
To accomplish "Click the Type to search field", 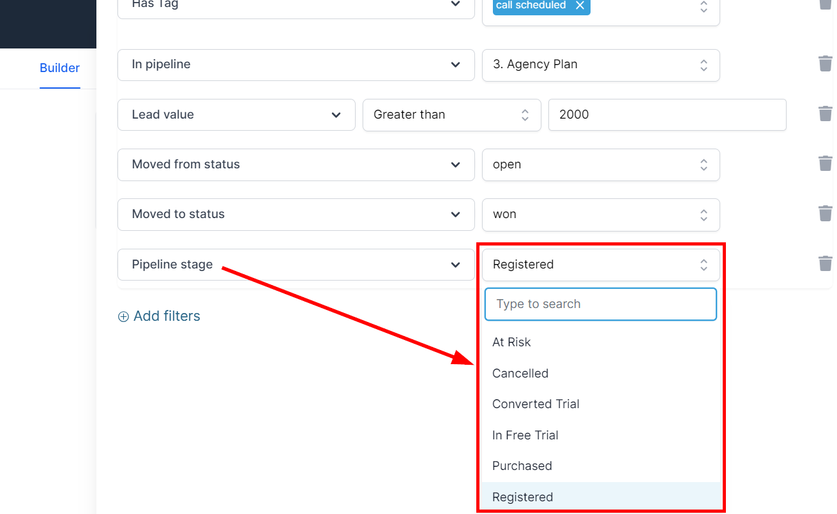I will tap(600, 304).
